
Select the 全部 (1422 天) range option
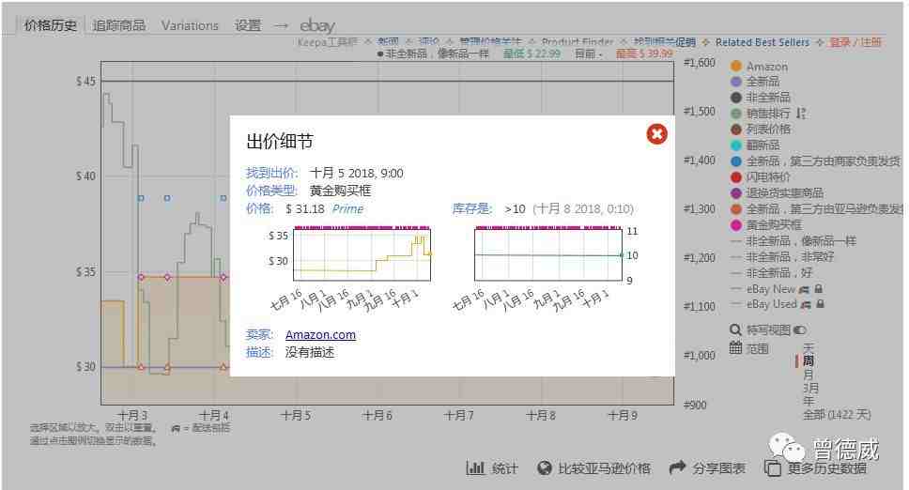tap(837, 414)
